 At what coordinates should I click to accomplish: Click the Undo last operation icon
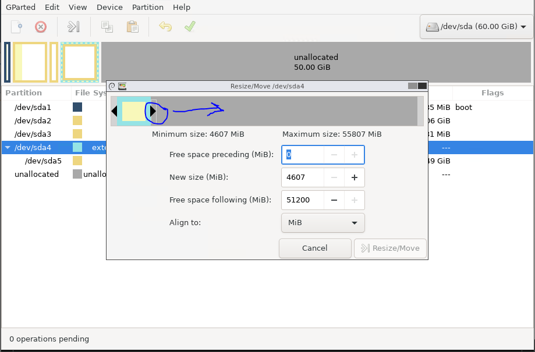(165, 27)
